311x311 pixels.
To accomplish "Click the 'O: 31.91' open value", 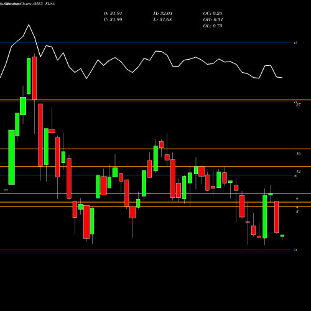I will (x=113, y=14).
